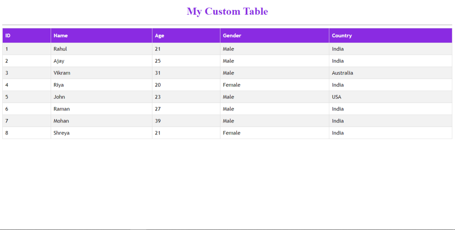The width and height of the screenshot is (455, 230).
Task: Click "Male" in Raman's row
Action: (x=275, y=109)
